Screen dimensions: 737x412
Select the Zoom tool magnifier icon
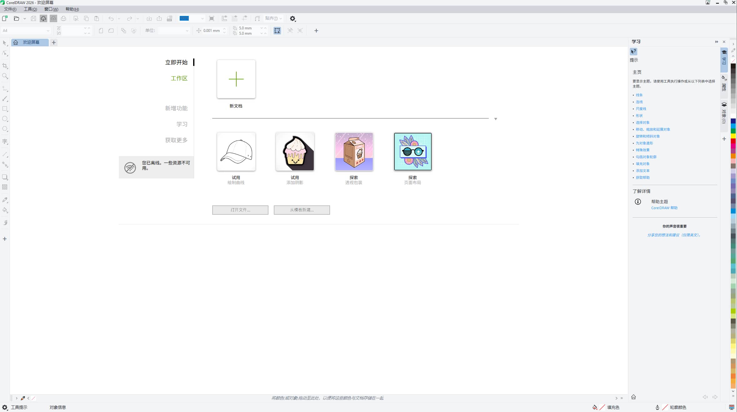point(5,76)
